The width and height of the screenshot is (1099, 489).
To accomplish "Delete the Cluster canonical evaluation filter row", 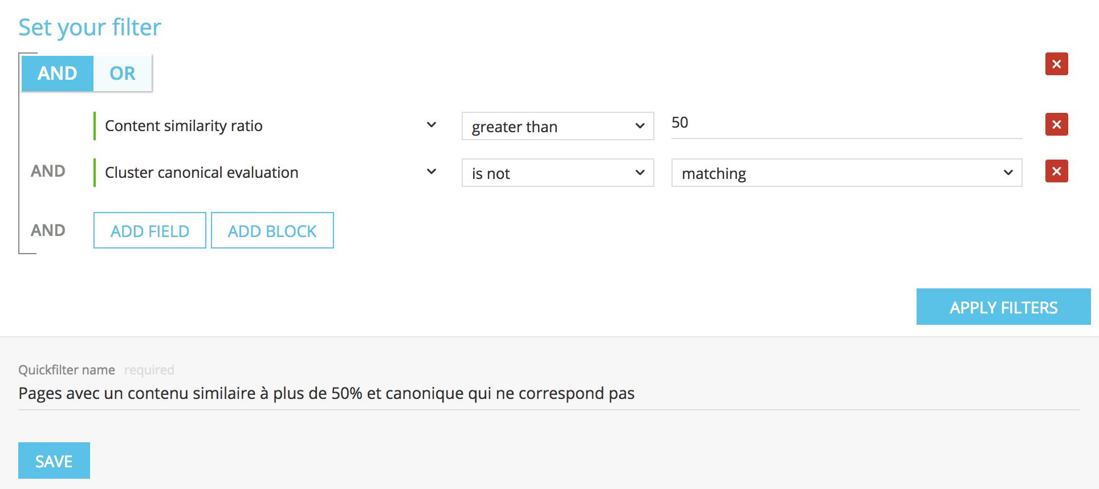I will tap(1056, 171).
